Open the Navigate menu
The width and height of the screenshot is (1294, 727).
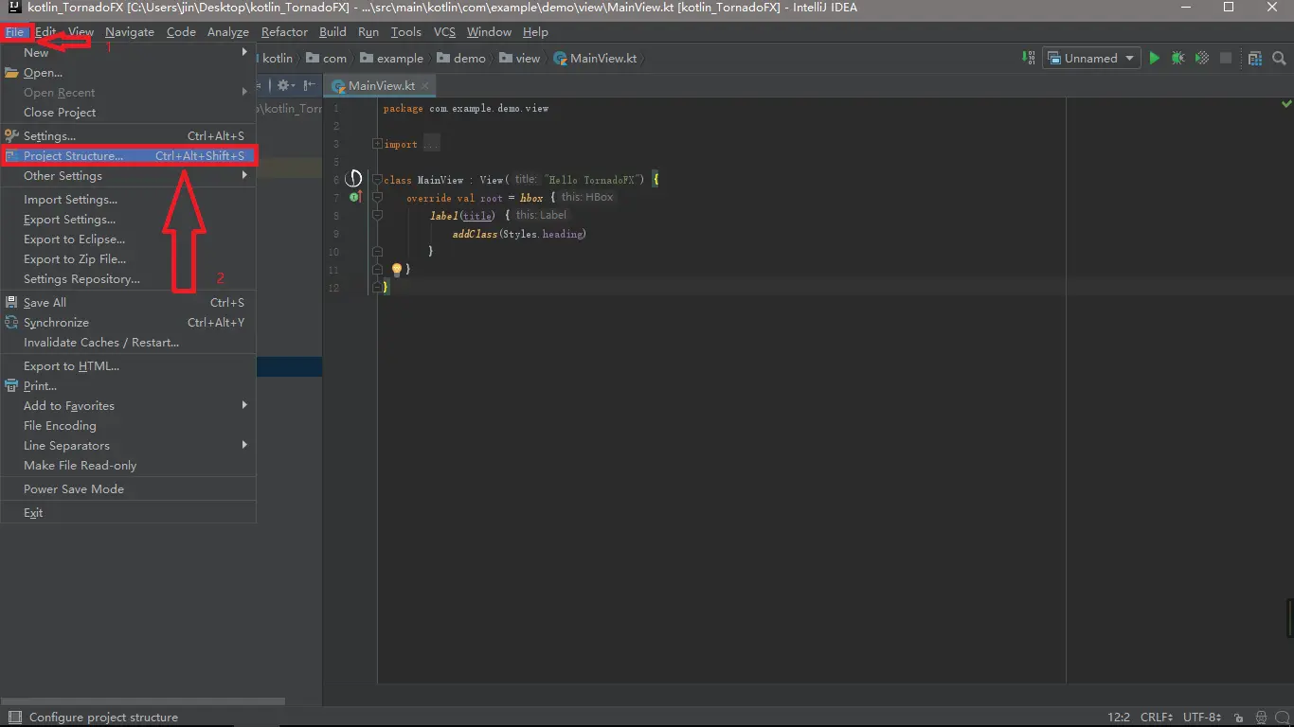coord(130,32)
